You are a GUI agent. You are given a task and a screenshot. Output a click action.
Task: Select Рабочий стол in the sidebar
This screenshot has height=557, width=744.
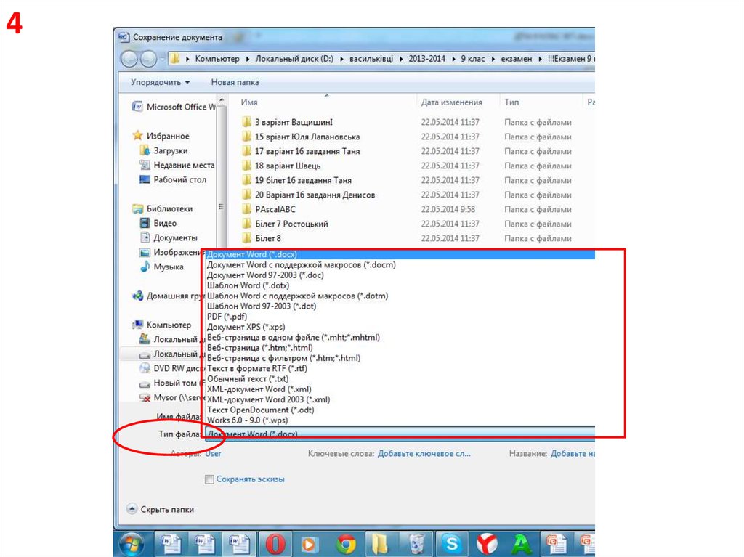[x=179, y=179]
